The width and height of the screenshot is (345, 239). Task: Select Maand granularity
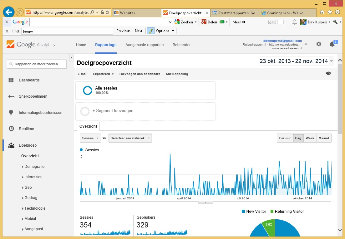tap(324, 138)
